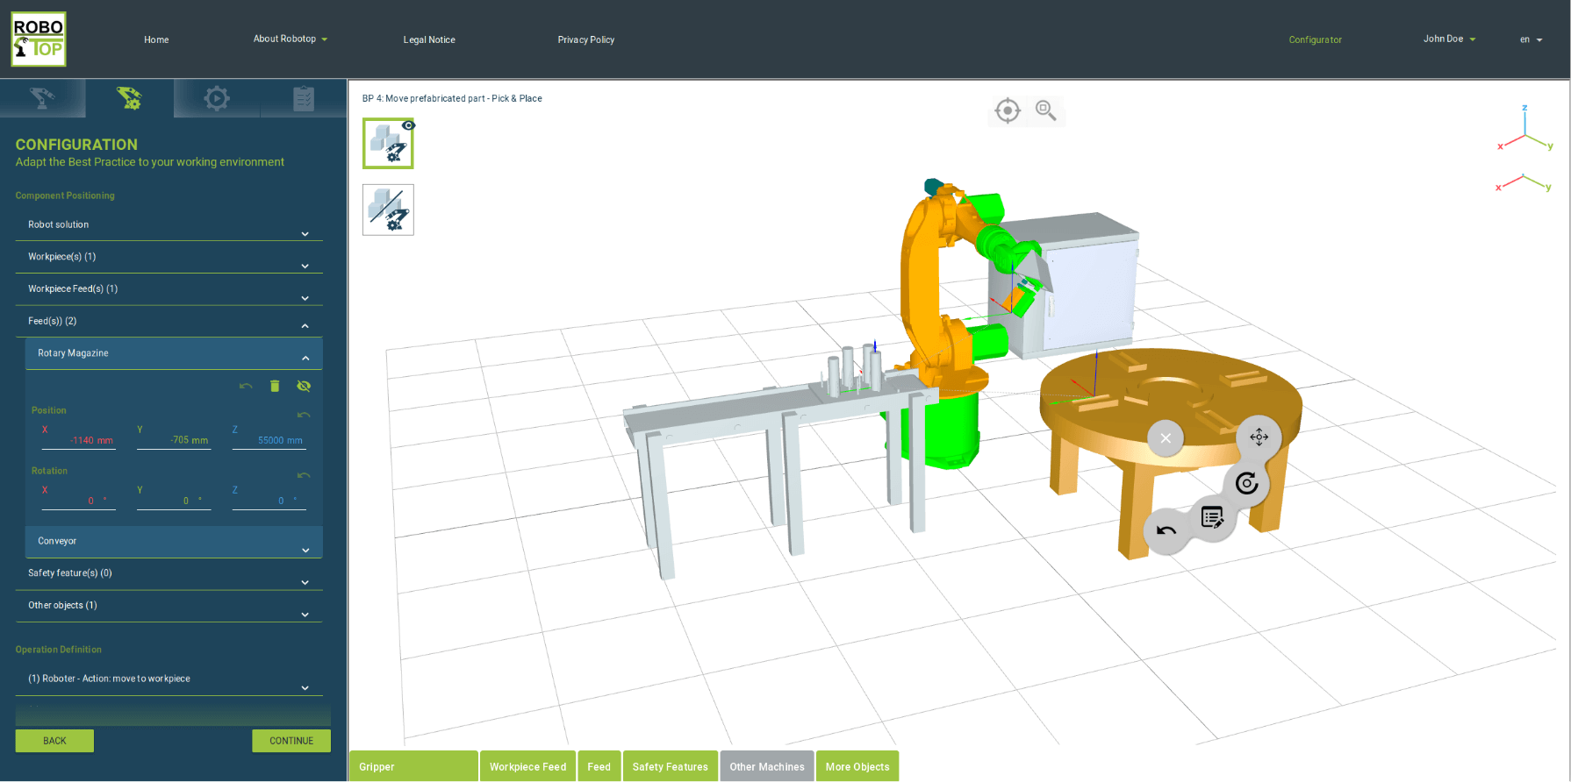Screen dimensions: 1571x782
Task: Switch to the Other Machines tab
Action: click(767, 766)
